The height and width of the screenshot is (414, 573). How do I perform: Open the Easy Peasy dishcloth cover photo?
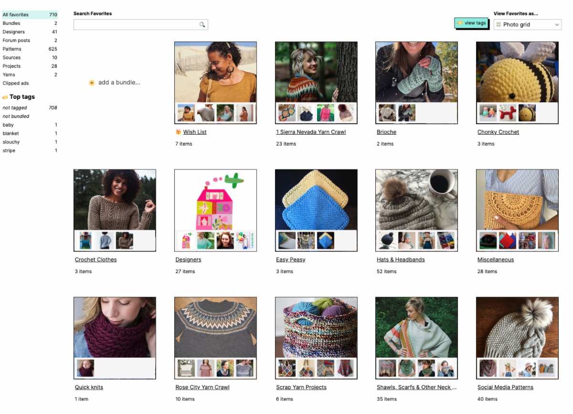pyautogui.click(x=316, y=199)
